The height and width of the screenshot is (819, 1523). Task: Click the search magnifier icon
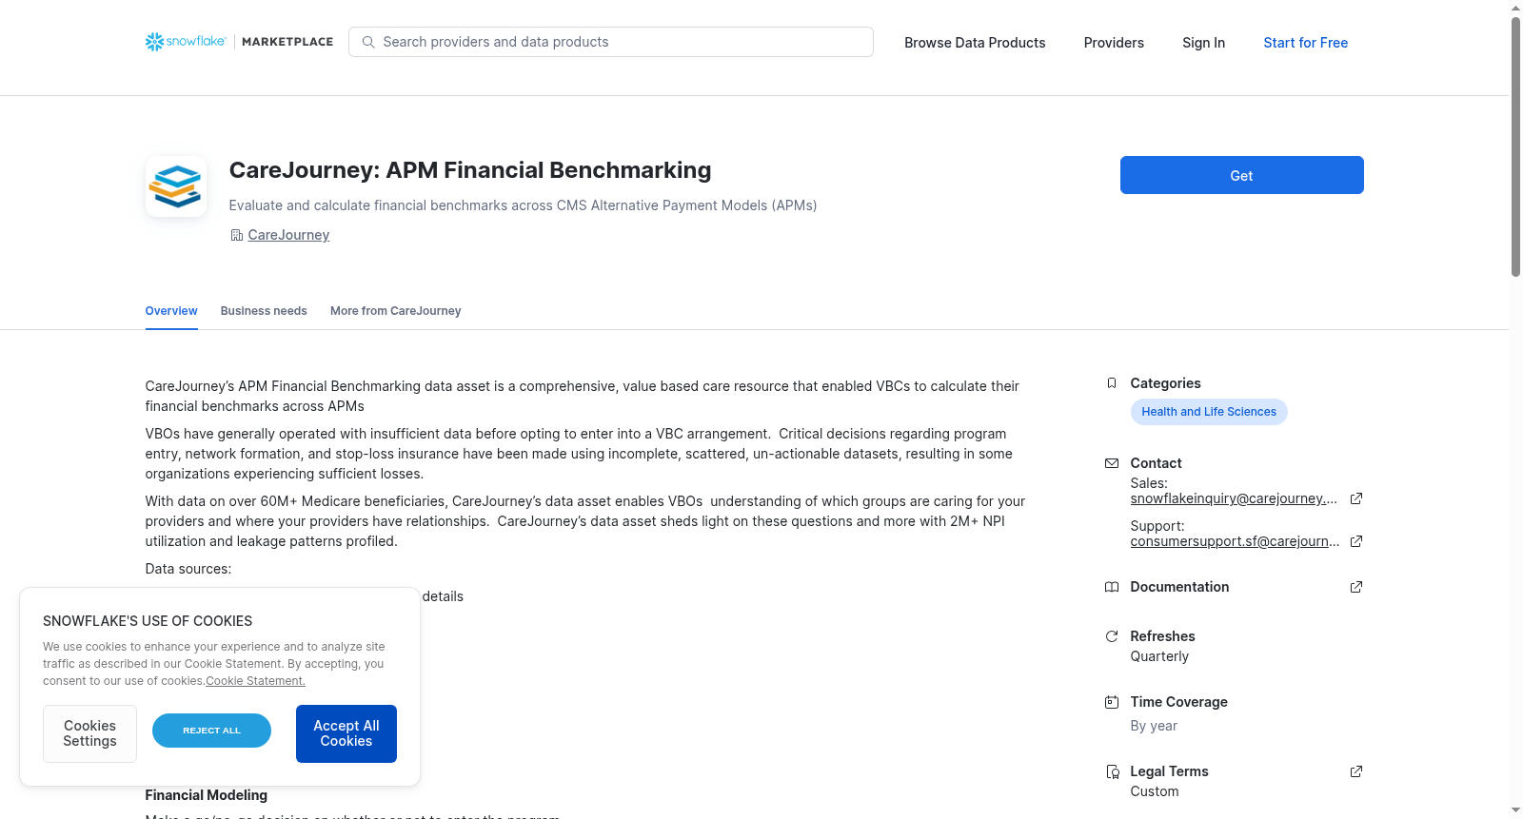[x=368, y=42]
